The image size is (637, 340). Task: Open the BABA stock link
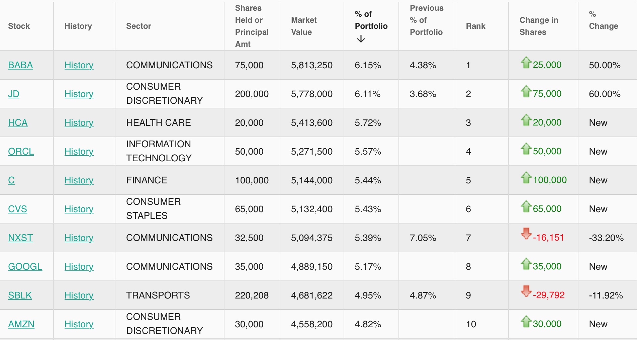pos(20,65)
